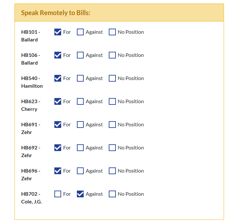233x224 pixels.
Task: Enable No Position on HB691 - Zehr
Action: click(112, 125)
